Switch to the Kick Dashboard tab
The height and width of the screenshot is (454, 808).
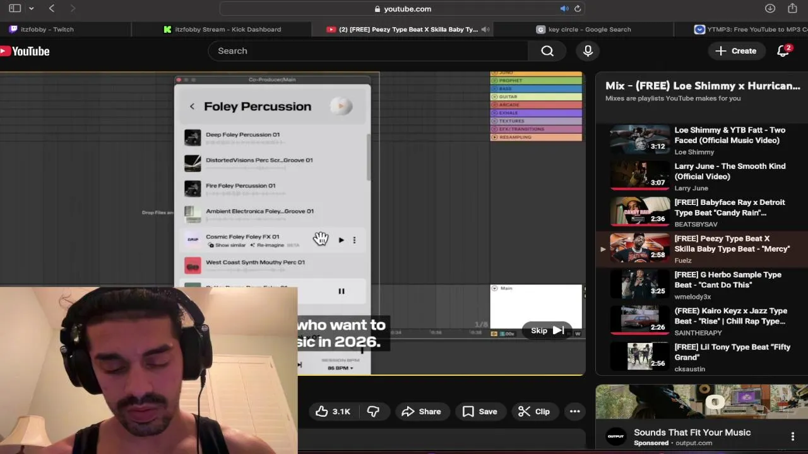222,29
